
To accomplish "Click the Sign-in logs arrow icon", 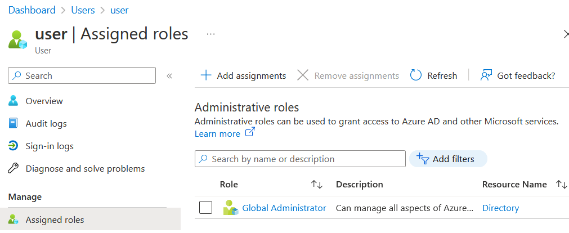I will coord(13,146).
